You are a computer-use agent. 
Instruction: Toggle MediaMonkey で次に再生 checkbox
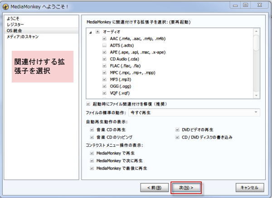[x=92, y=160]
